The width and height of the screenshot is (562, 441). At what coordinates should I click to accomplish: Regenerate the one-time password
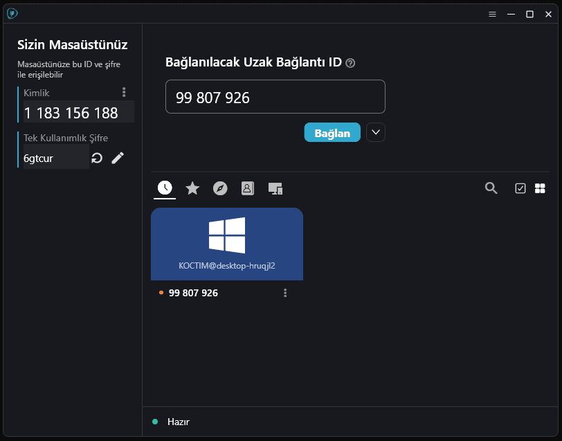pyautogui.click(x=96, y=158)
